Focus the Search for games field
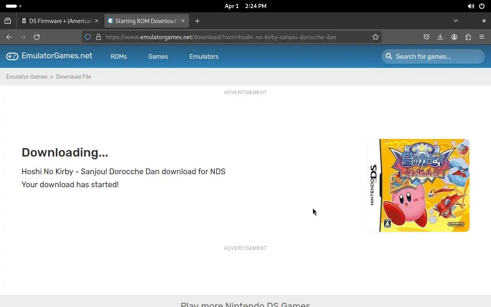Screen dimensions: 491x307 pyautogui.click(x=433, y=56)
